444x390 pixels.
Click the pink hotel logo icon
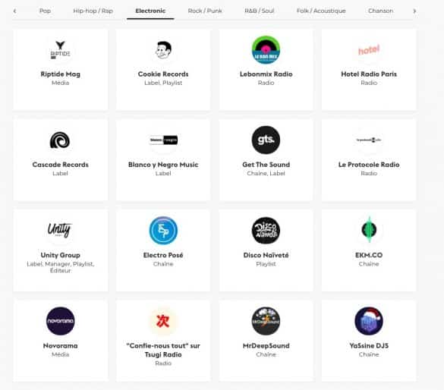click(369, 50)
